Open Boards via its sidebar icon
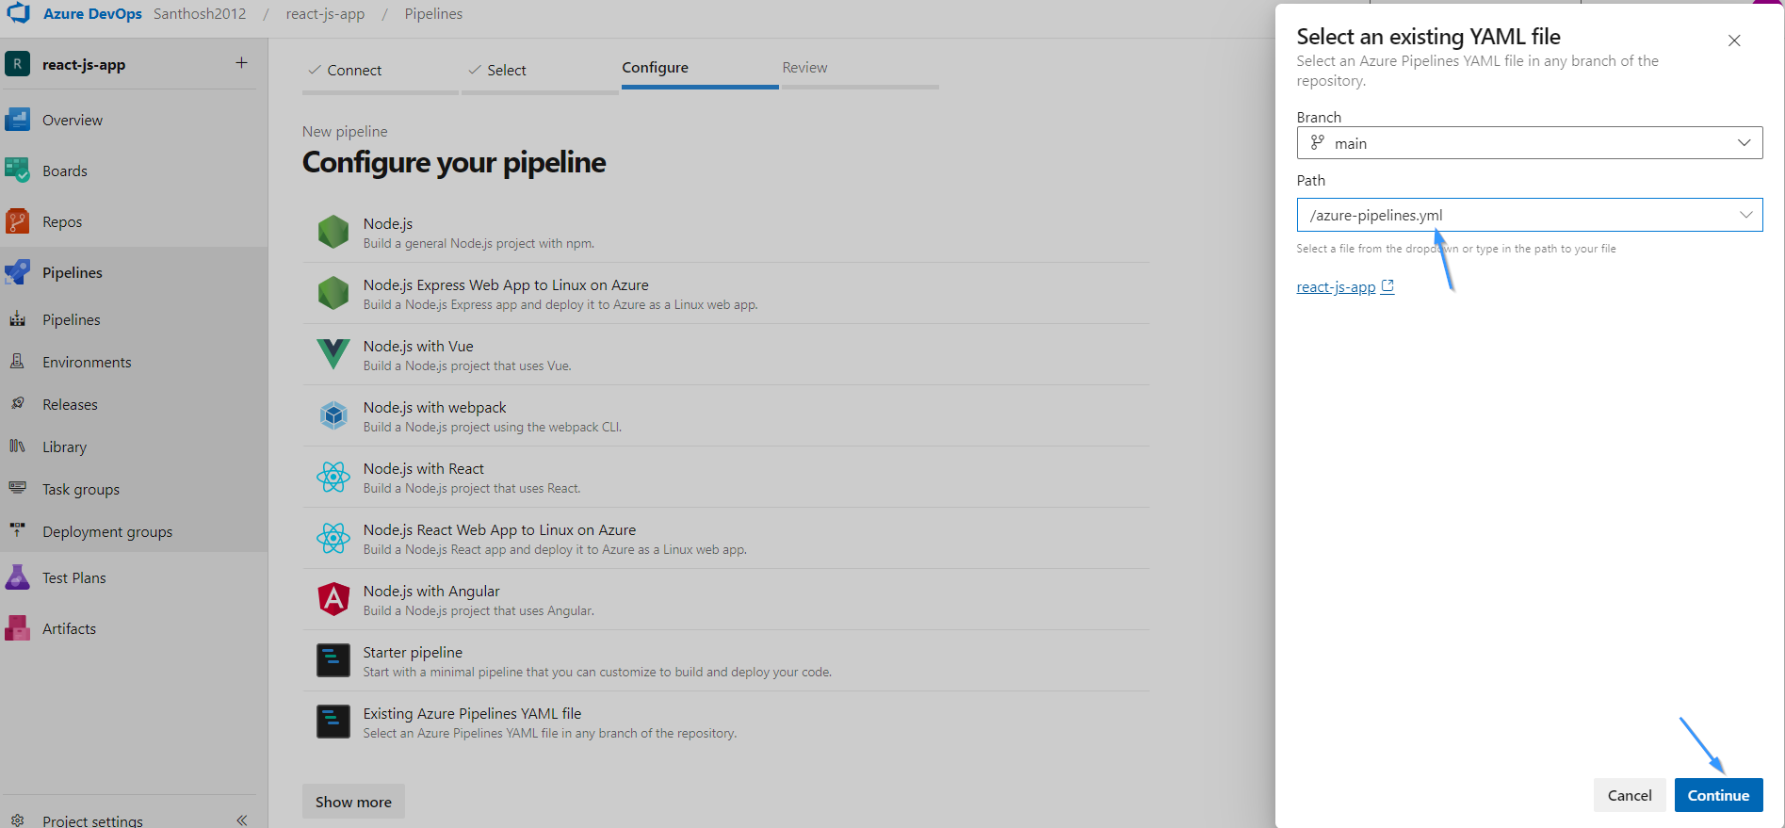Screen dimensions: 1785x828 coord(17,170)
